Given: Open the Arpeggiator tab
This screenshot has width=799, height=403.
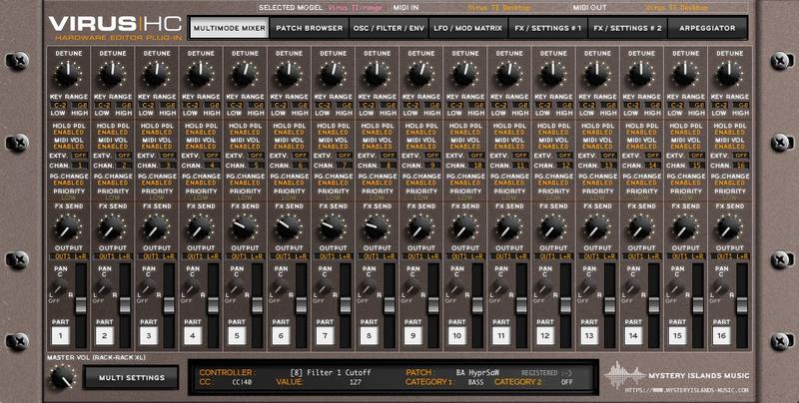Looking at the screenshot, I should click(x=707, y=29).
